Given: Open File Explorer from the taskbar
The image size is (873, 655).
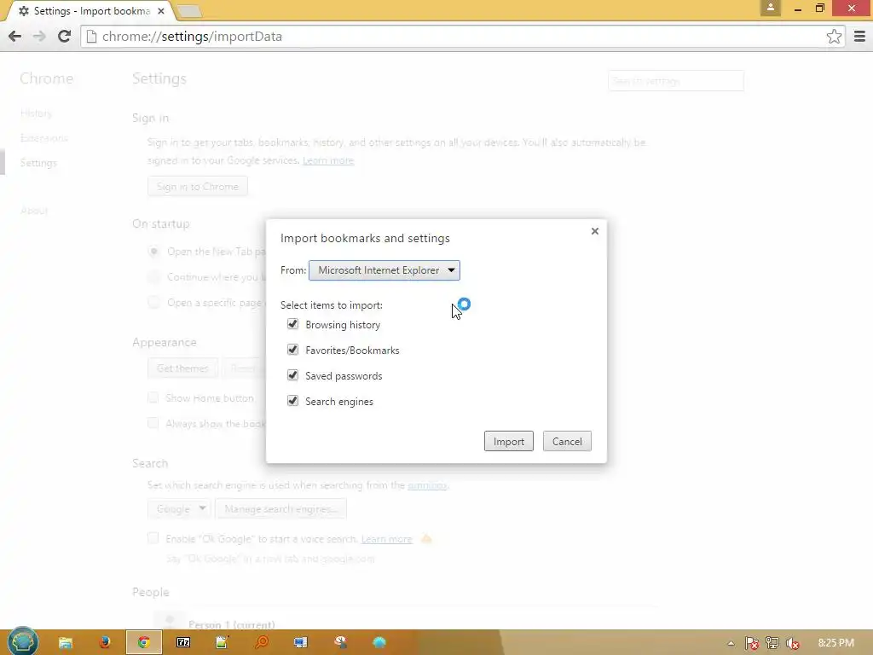Looking at the screenshot, I should click(66, 643).
